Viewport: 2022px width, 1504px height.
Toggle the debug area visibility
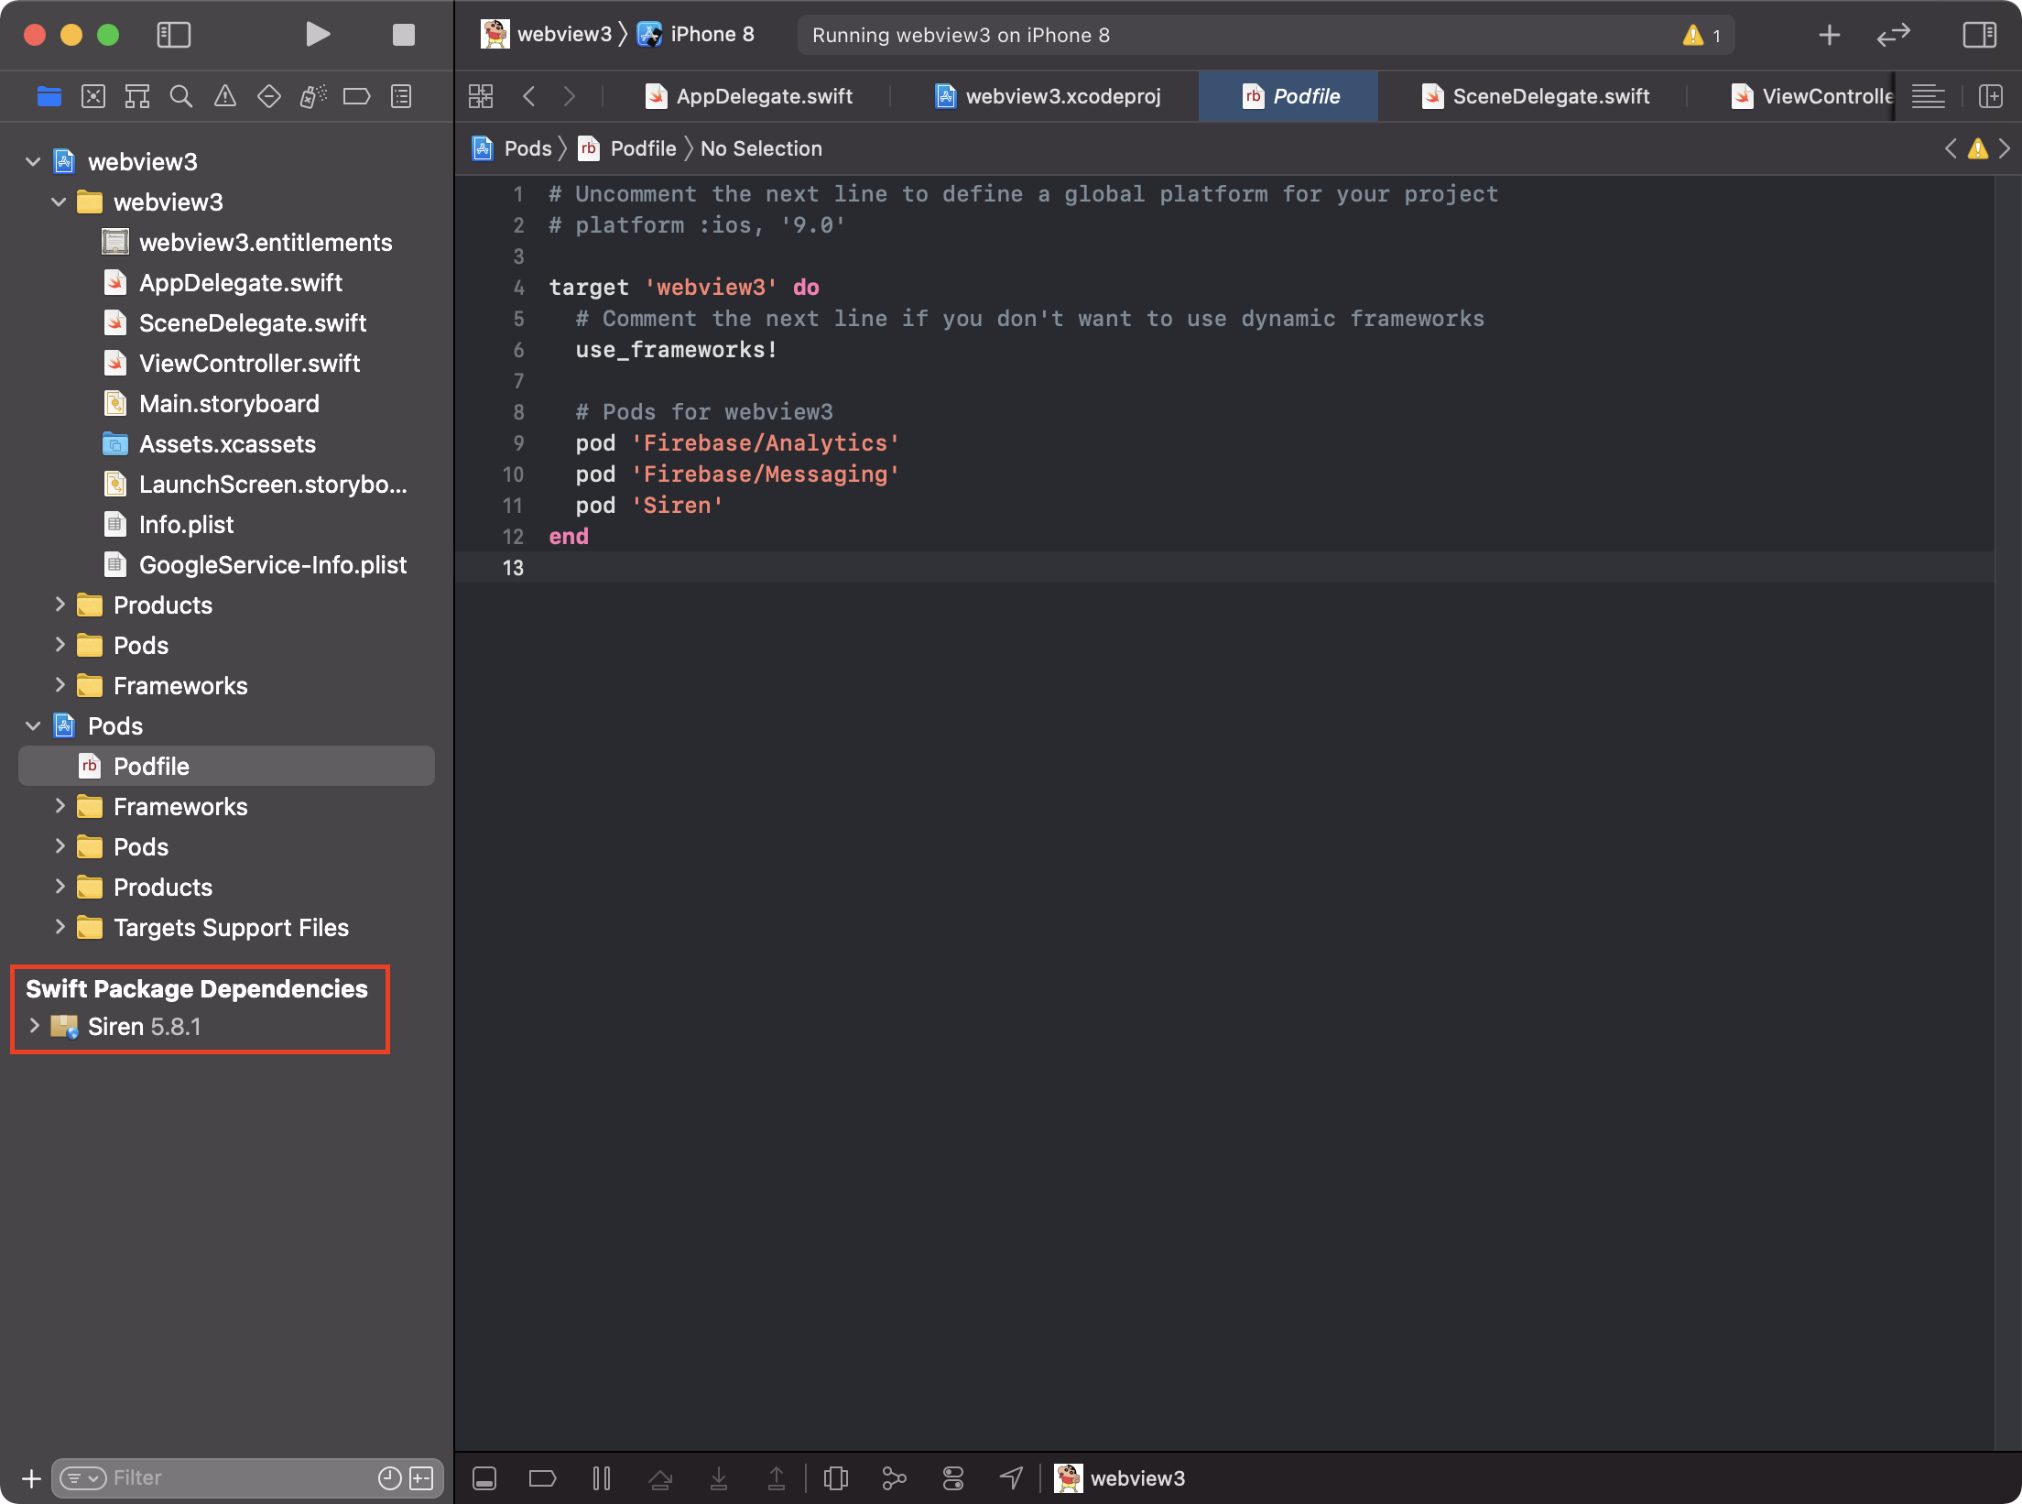tap(484, 1477)
